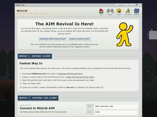The image size is (157, 117).
Task: Click the Wizirdi site title
Action: click(22, 11)
